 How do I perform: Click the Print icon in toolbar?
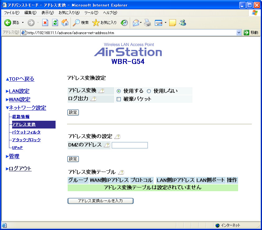pos(147,23)
